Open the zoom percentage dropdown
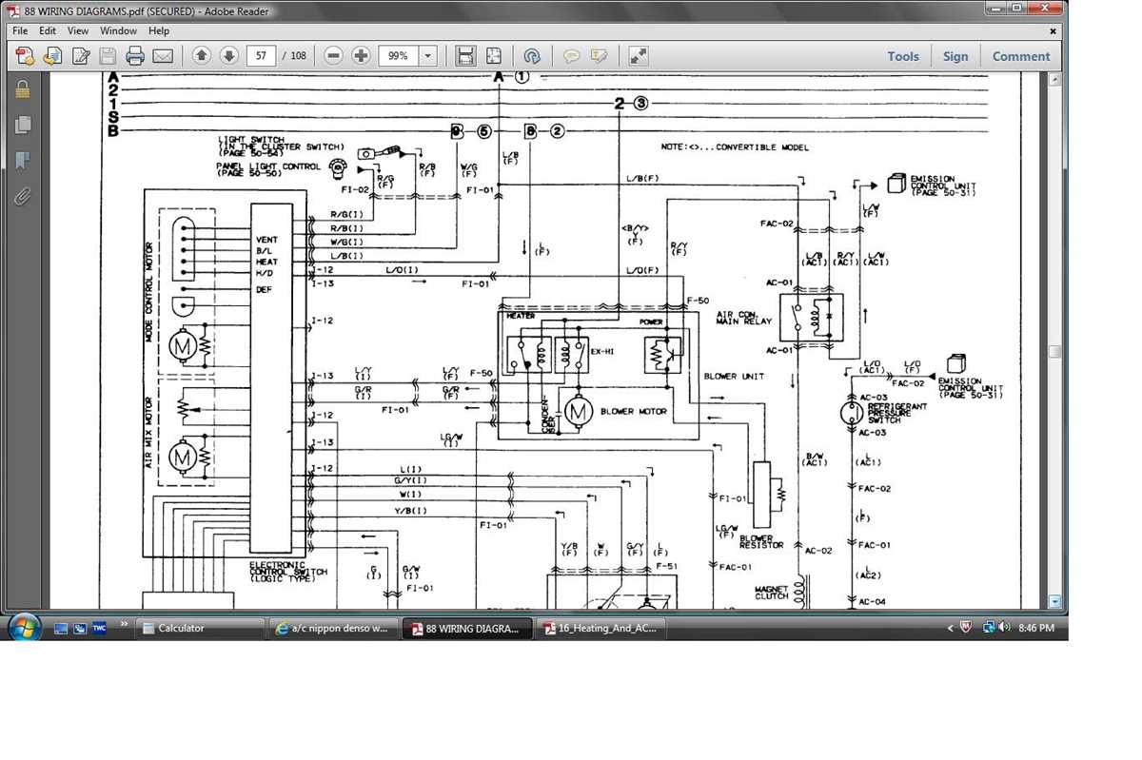Viewport: 1142px width, 760px height. point(427,56)
